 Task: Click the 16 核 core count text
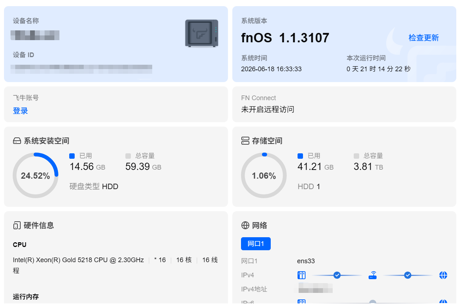coord(184,260)
